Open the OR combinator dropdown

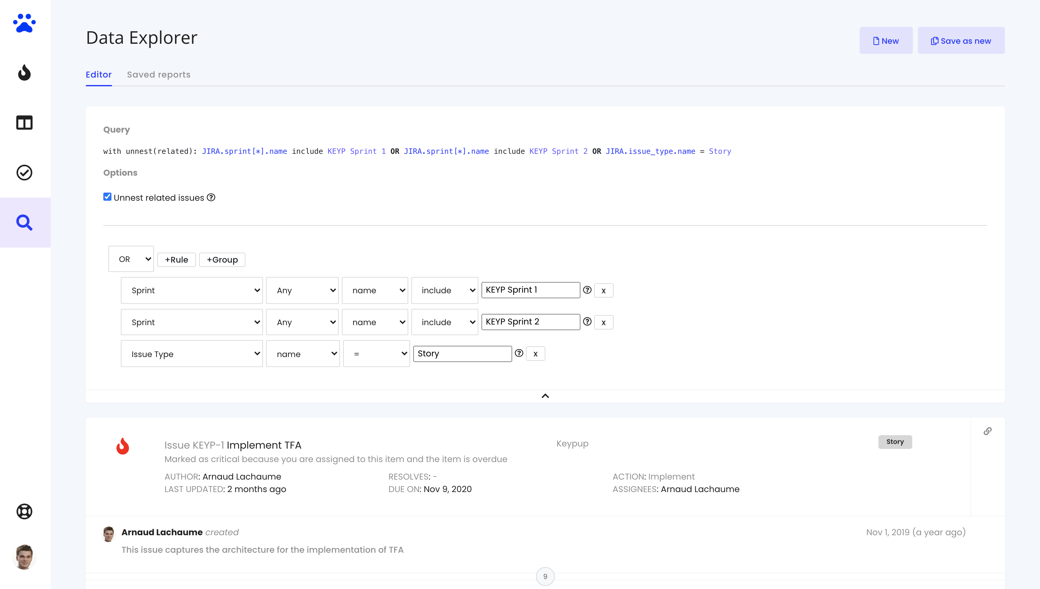point(131,259)
